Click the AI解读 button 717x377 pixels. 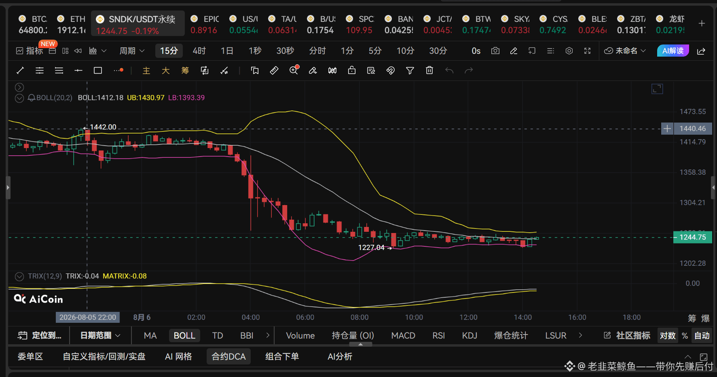point(673,51)
